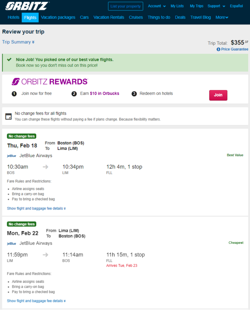Switch to the Hotels tab
250x310 pixels.
[x=13, y=18]
